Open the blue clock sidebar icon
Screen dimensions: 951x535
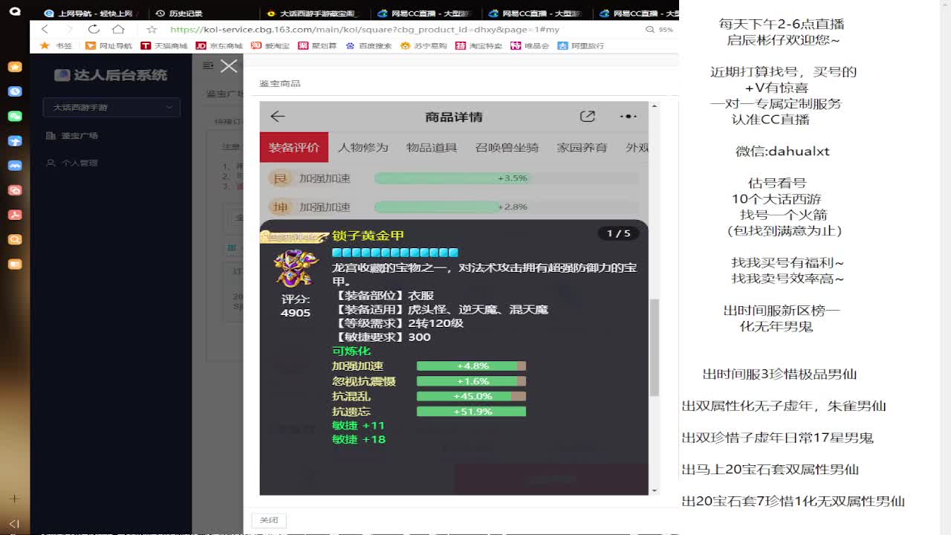(15, 91)
